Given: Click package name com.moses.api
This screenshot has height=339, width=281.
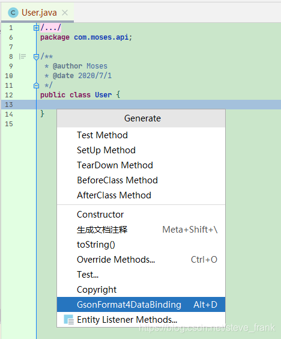Looking at the screenshot, I should coord(101,37).
